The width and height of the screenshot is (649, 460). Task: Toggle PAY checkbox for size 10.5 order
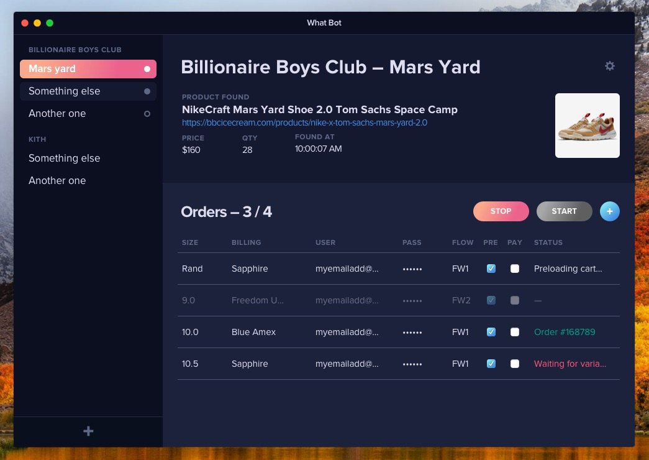click(514, 364)
